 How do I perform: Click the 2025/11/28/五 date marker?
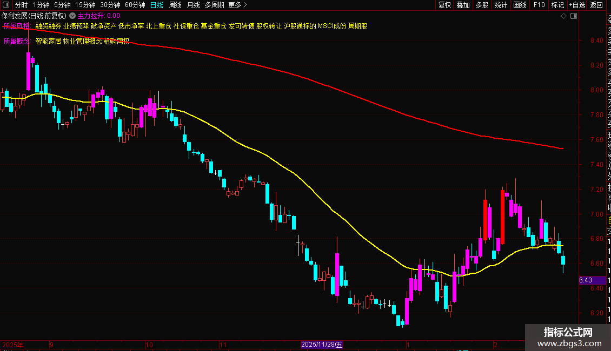(x=322, y=345)
